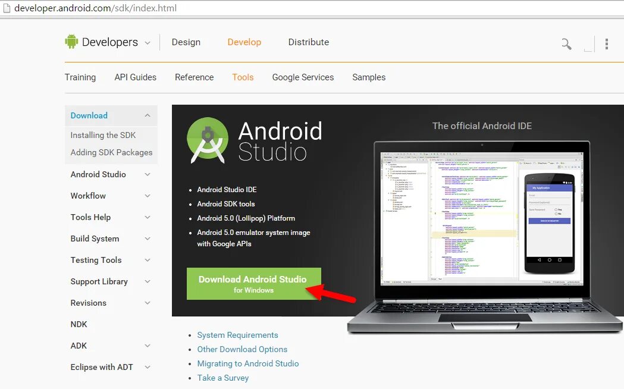This screenshot has height=389, width=624.
Task: Click the Android Studio compass logo
Action: pyautogui.click(x=208, y=140)
